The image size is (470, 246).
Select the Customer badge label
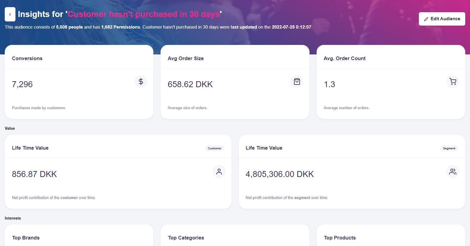click(x=214, y=148)
